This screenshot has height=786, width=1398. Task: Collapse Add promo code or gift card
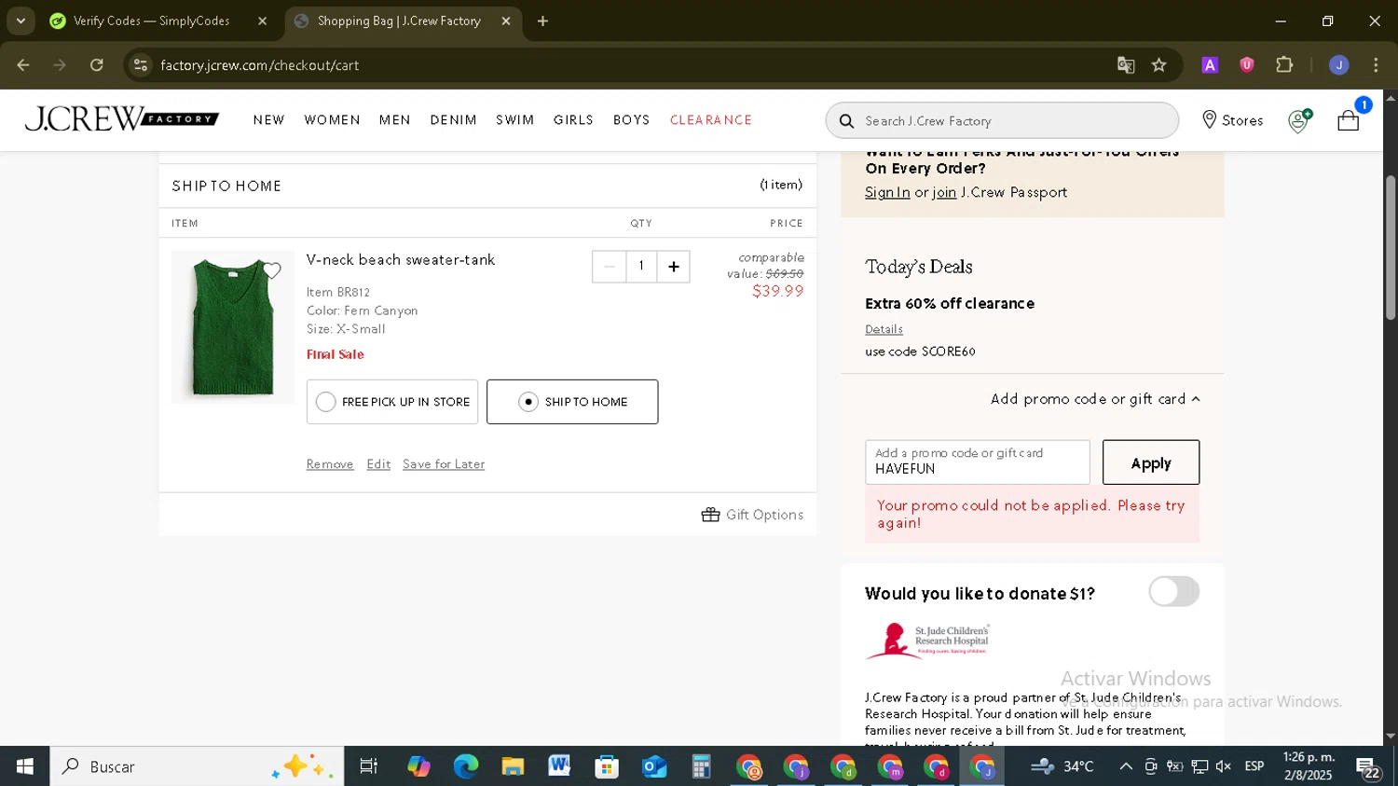pyautogui.click(x=1095, y=399)
